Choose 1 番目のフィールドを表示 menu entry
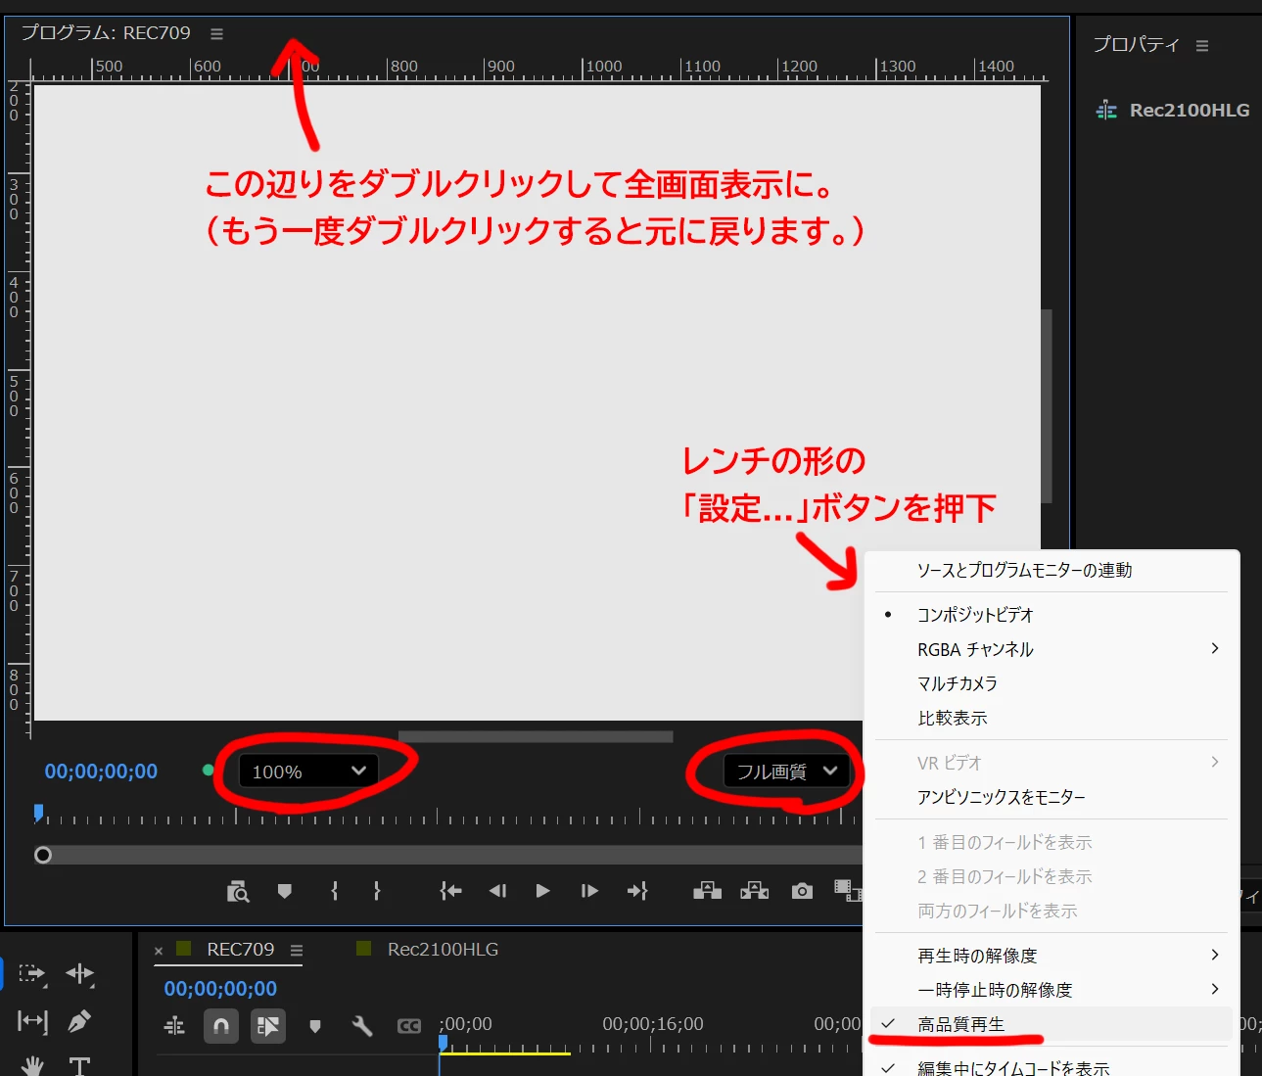Image resolution: width=1262 pixels, height=1076 pixels. click(1051, 842)
